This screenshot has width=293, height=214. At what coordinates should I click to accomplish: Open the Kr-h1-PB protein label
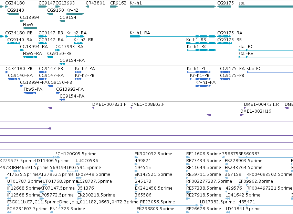[x=200, y=76]
